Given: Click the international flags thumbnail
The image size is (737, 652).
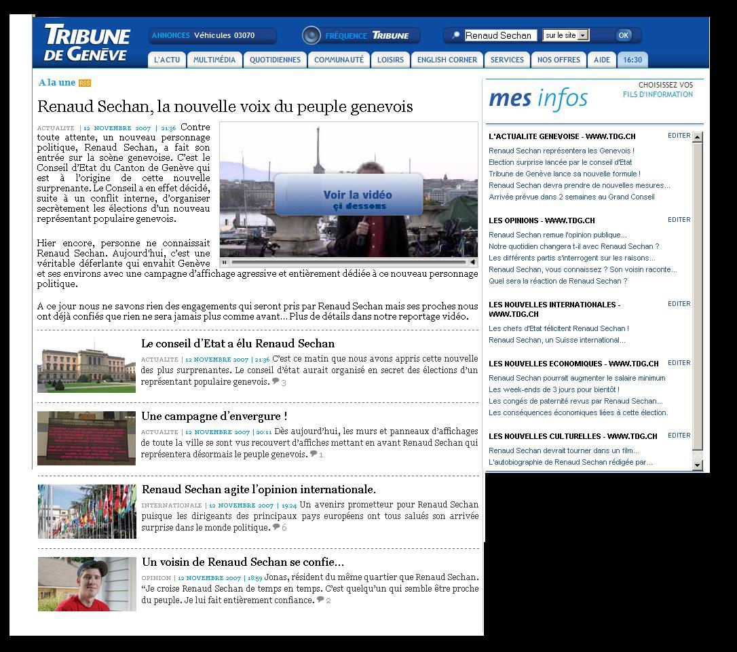Looking at the screenshot, I should point(87,512).
